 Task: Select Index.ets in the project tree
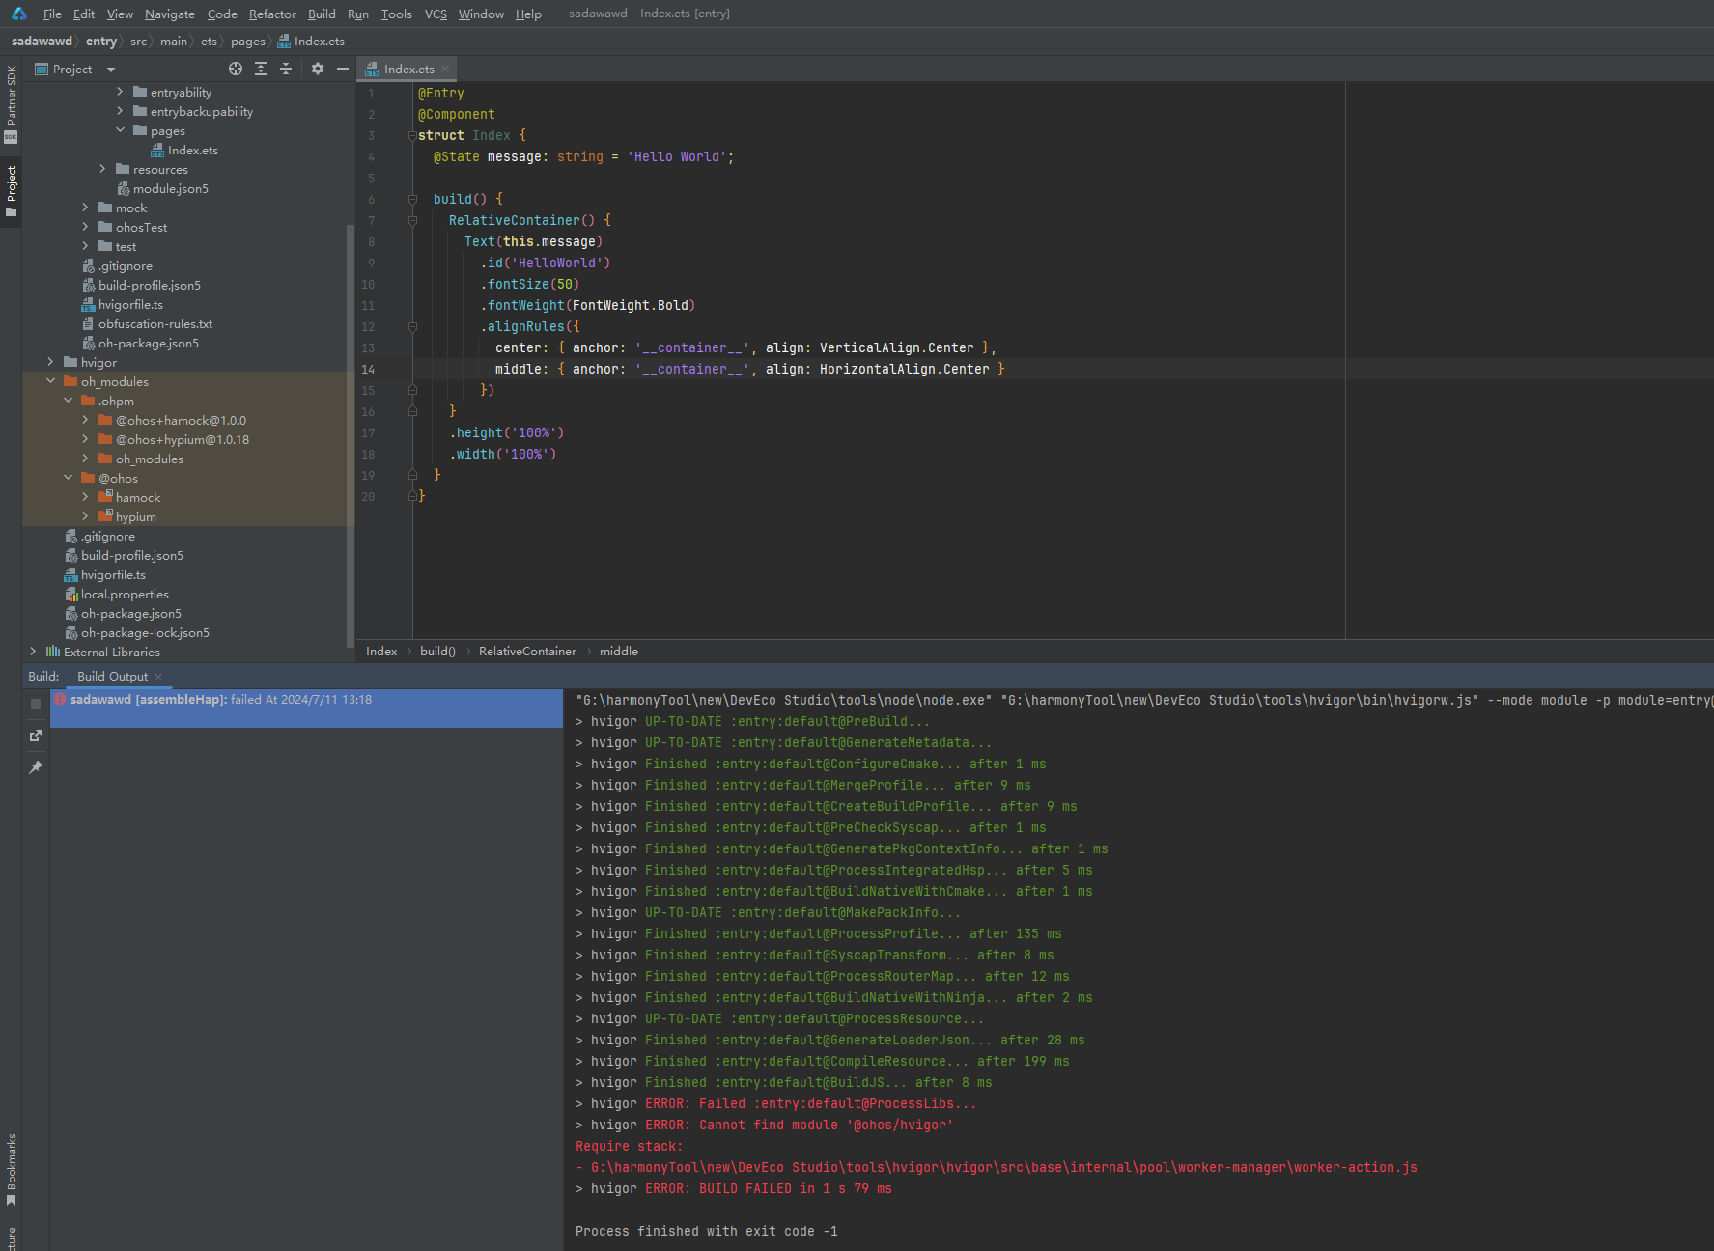tap(192, 150)
